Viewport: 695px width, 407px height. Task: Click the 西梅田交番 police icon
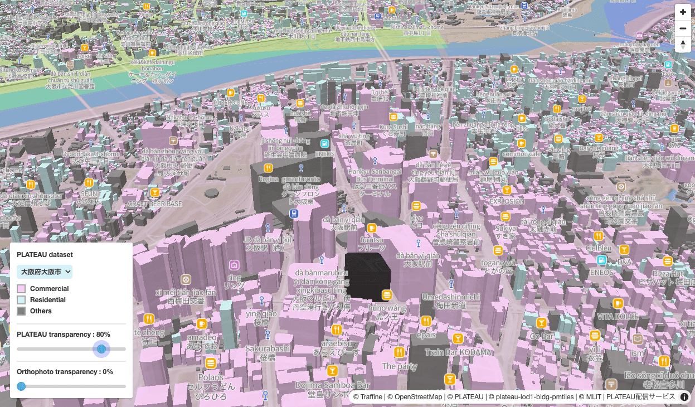[x=186, y=280]
